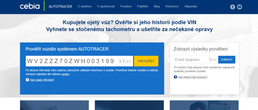Open the O společnosti menu item
Image resolution: width=258 pixels, height=110 pixels.
click(106, 6)
